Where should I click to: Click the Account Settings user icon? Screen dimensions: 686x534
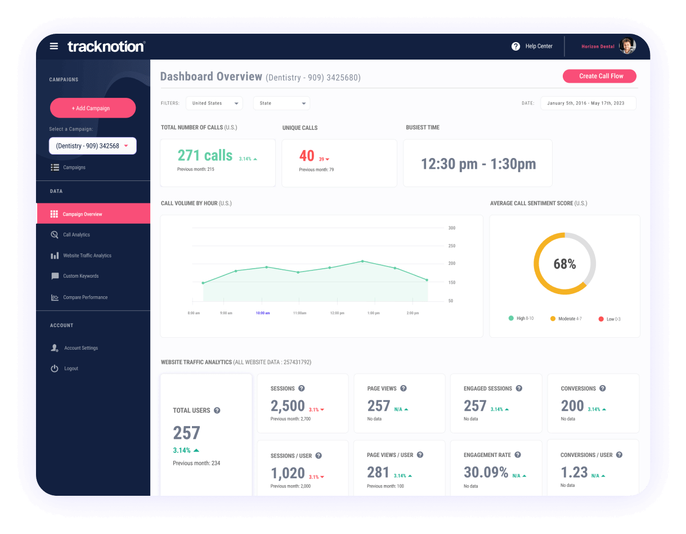pyautogui.click(x=55, y=347)
